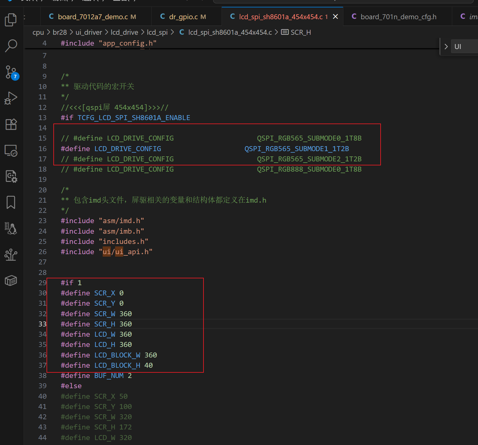478x445 pixels.
Task: Open the file-with-gear icon in activity bar
Action: 11,176
